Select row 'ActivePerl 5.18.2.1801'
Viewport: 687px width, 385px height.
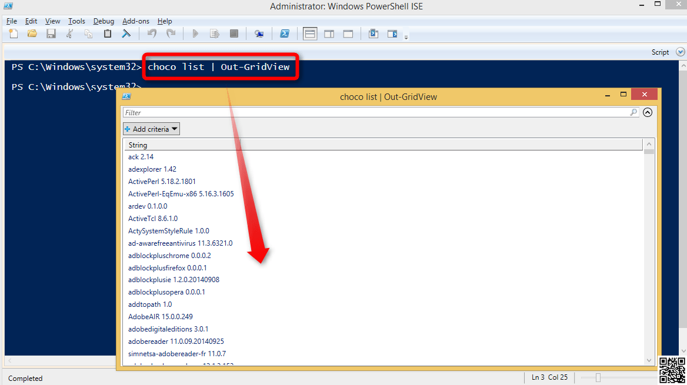[383, 181]
